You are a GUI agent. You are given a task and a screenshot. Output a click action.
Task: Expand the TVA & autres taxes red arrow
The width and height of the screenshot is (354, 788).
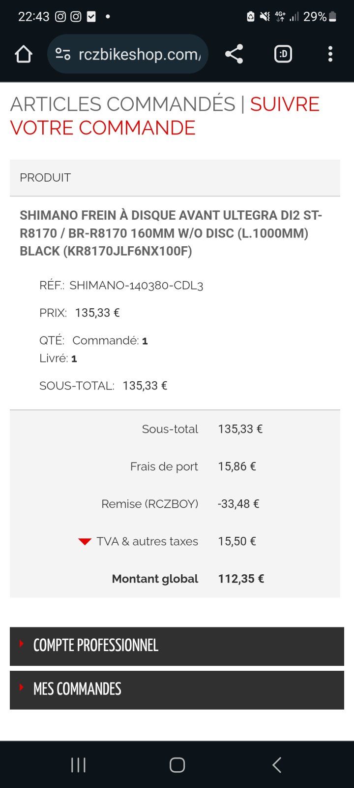pyautogui.click(x=85, y=542)
